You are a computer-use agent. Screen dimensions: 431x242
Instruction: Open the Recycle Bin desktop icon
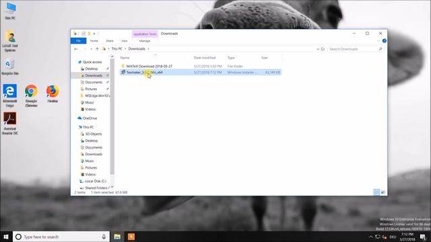(10, 67)
